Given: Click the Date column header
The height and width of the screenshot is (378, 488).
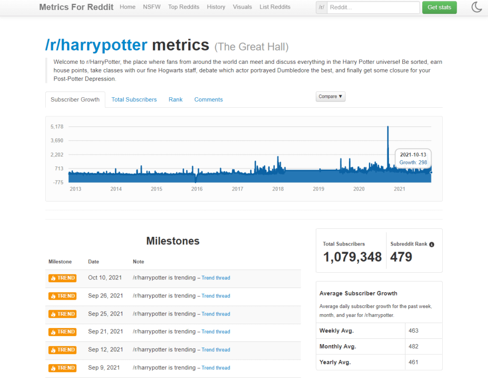Looking at the screenshot, I should [93, 262].
